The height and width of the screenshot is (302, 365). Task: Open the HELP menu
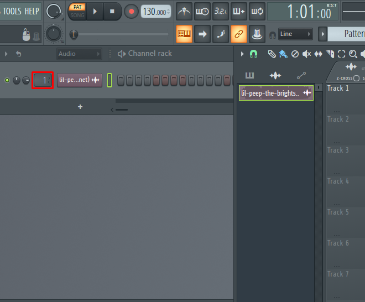(x=32, y=11)
